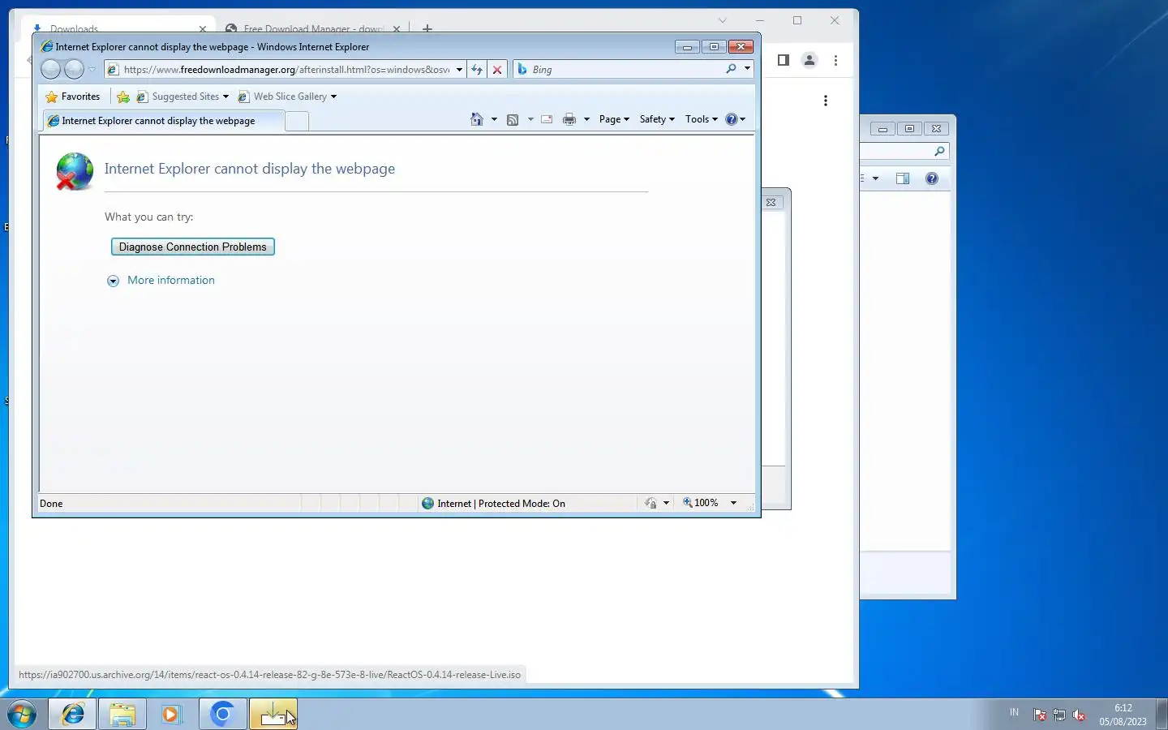Click the IE back navigation button
Viewport: 1168px width, 730px height.
50,69
